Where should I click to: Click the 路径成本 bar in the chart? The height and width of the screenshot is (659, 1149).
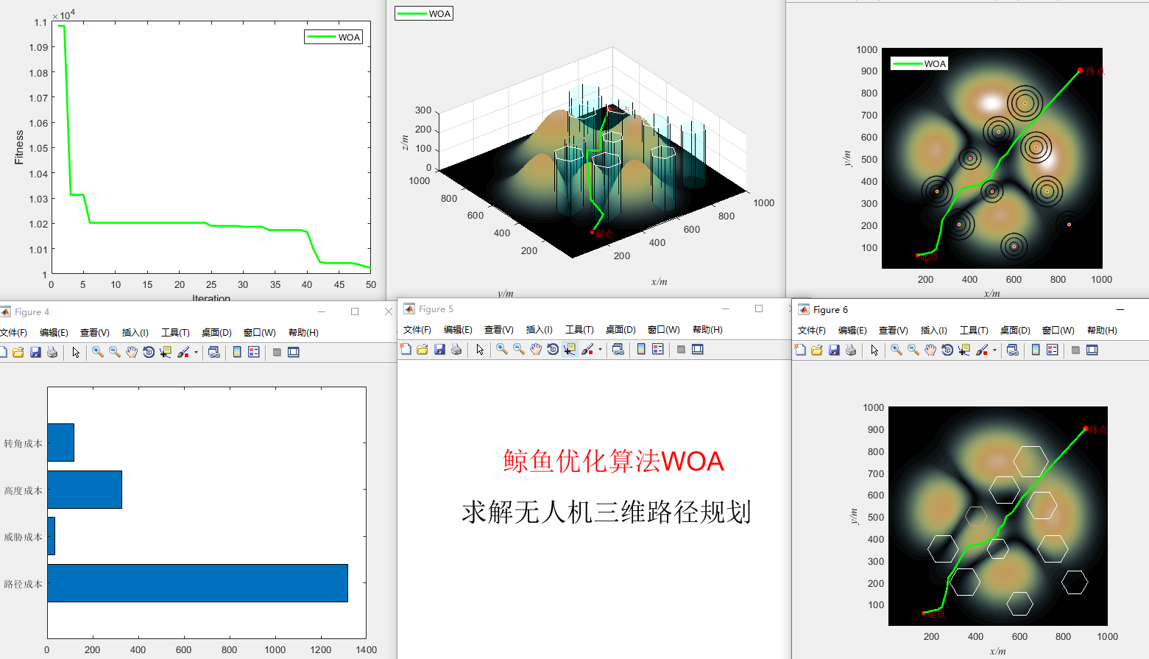[197, 583]
